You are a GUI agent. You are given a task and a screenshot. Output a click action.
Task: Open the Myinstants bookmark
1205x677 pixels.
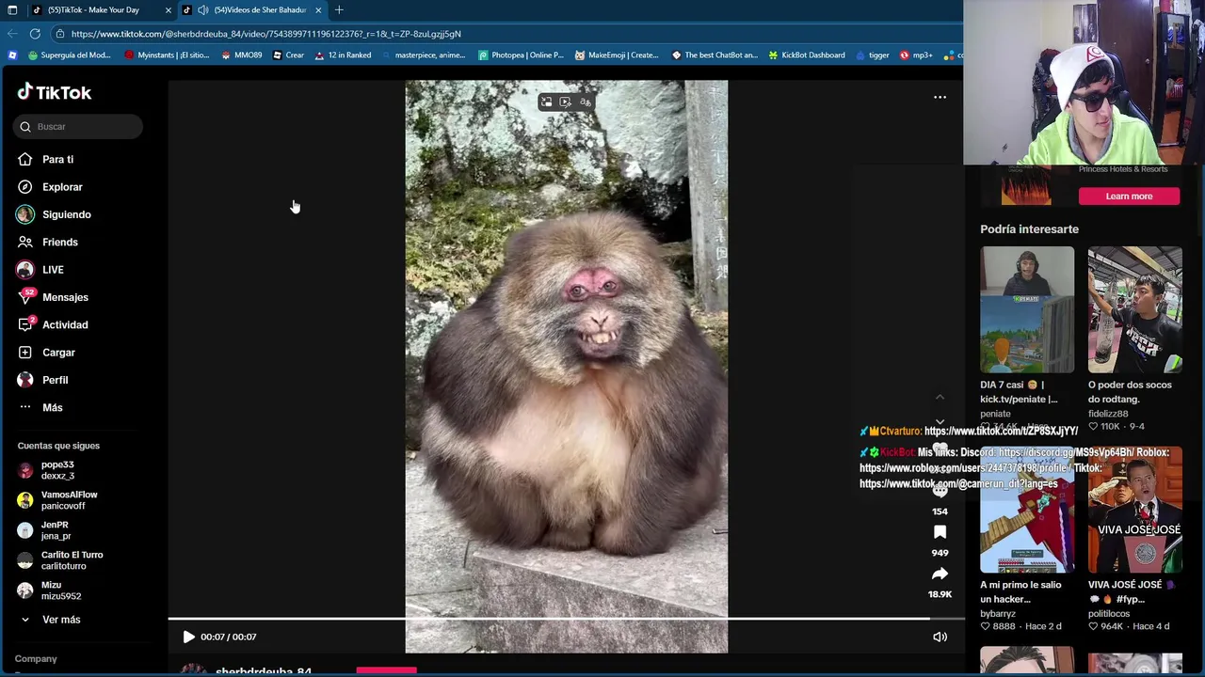167,55
